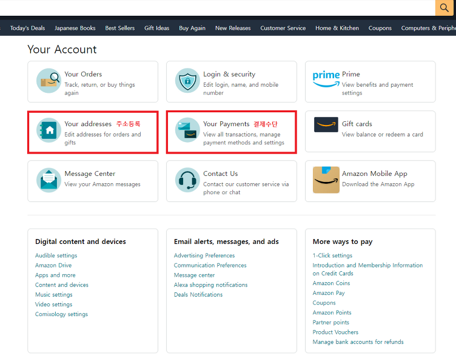Select Gift Ideas navigation item
This screenshot has width=456, height=364.
(156, 29)
